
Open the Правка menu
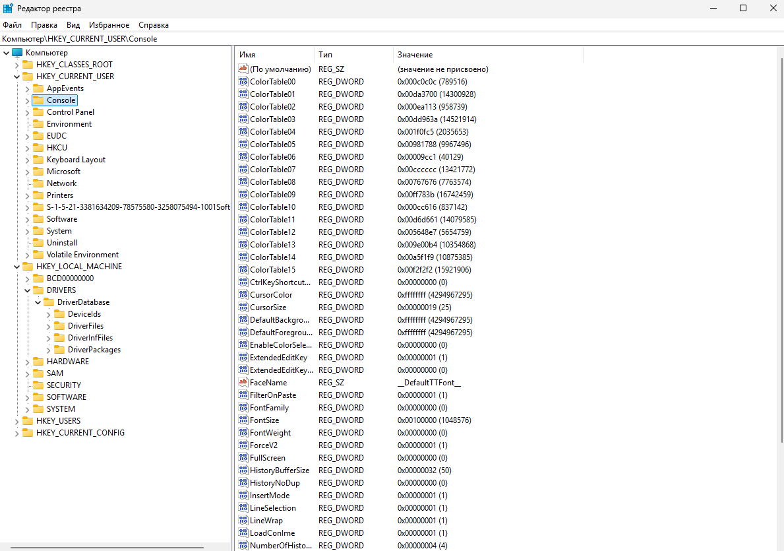click(x=44, y=25)
